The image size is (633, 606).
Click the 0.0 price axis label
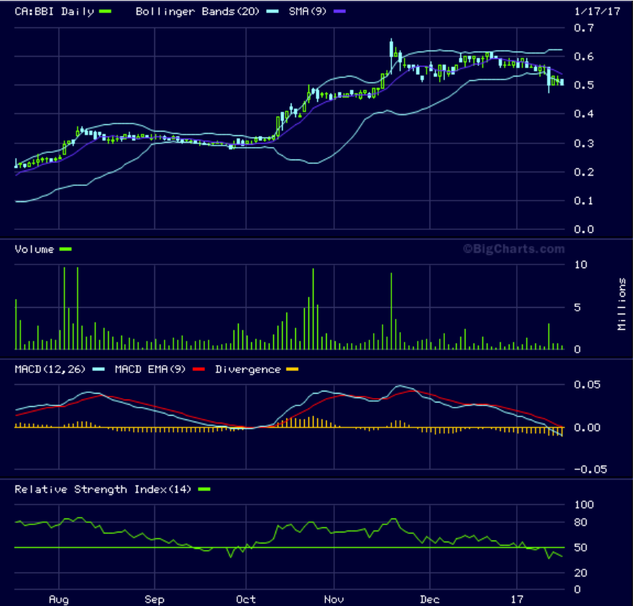pos(584,229)
